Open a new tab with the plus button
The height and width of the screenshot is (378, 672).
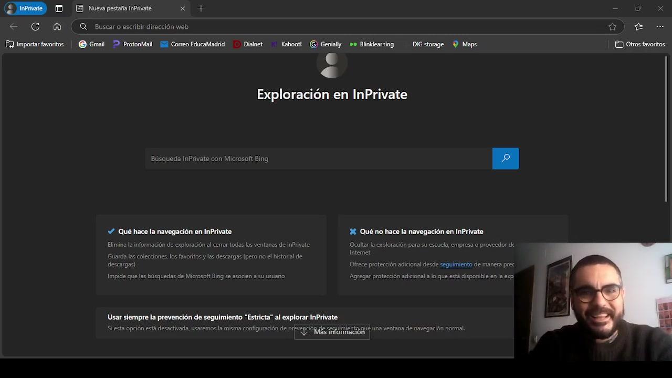click(201, 8)
